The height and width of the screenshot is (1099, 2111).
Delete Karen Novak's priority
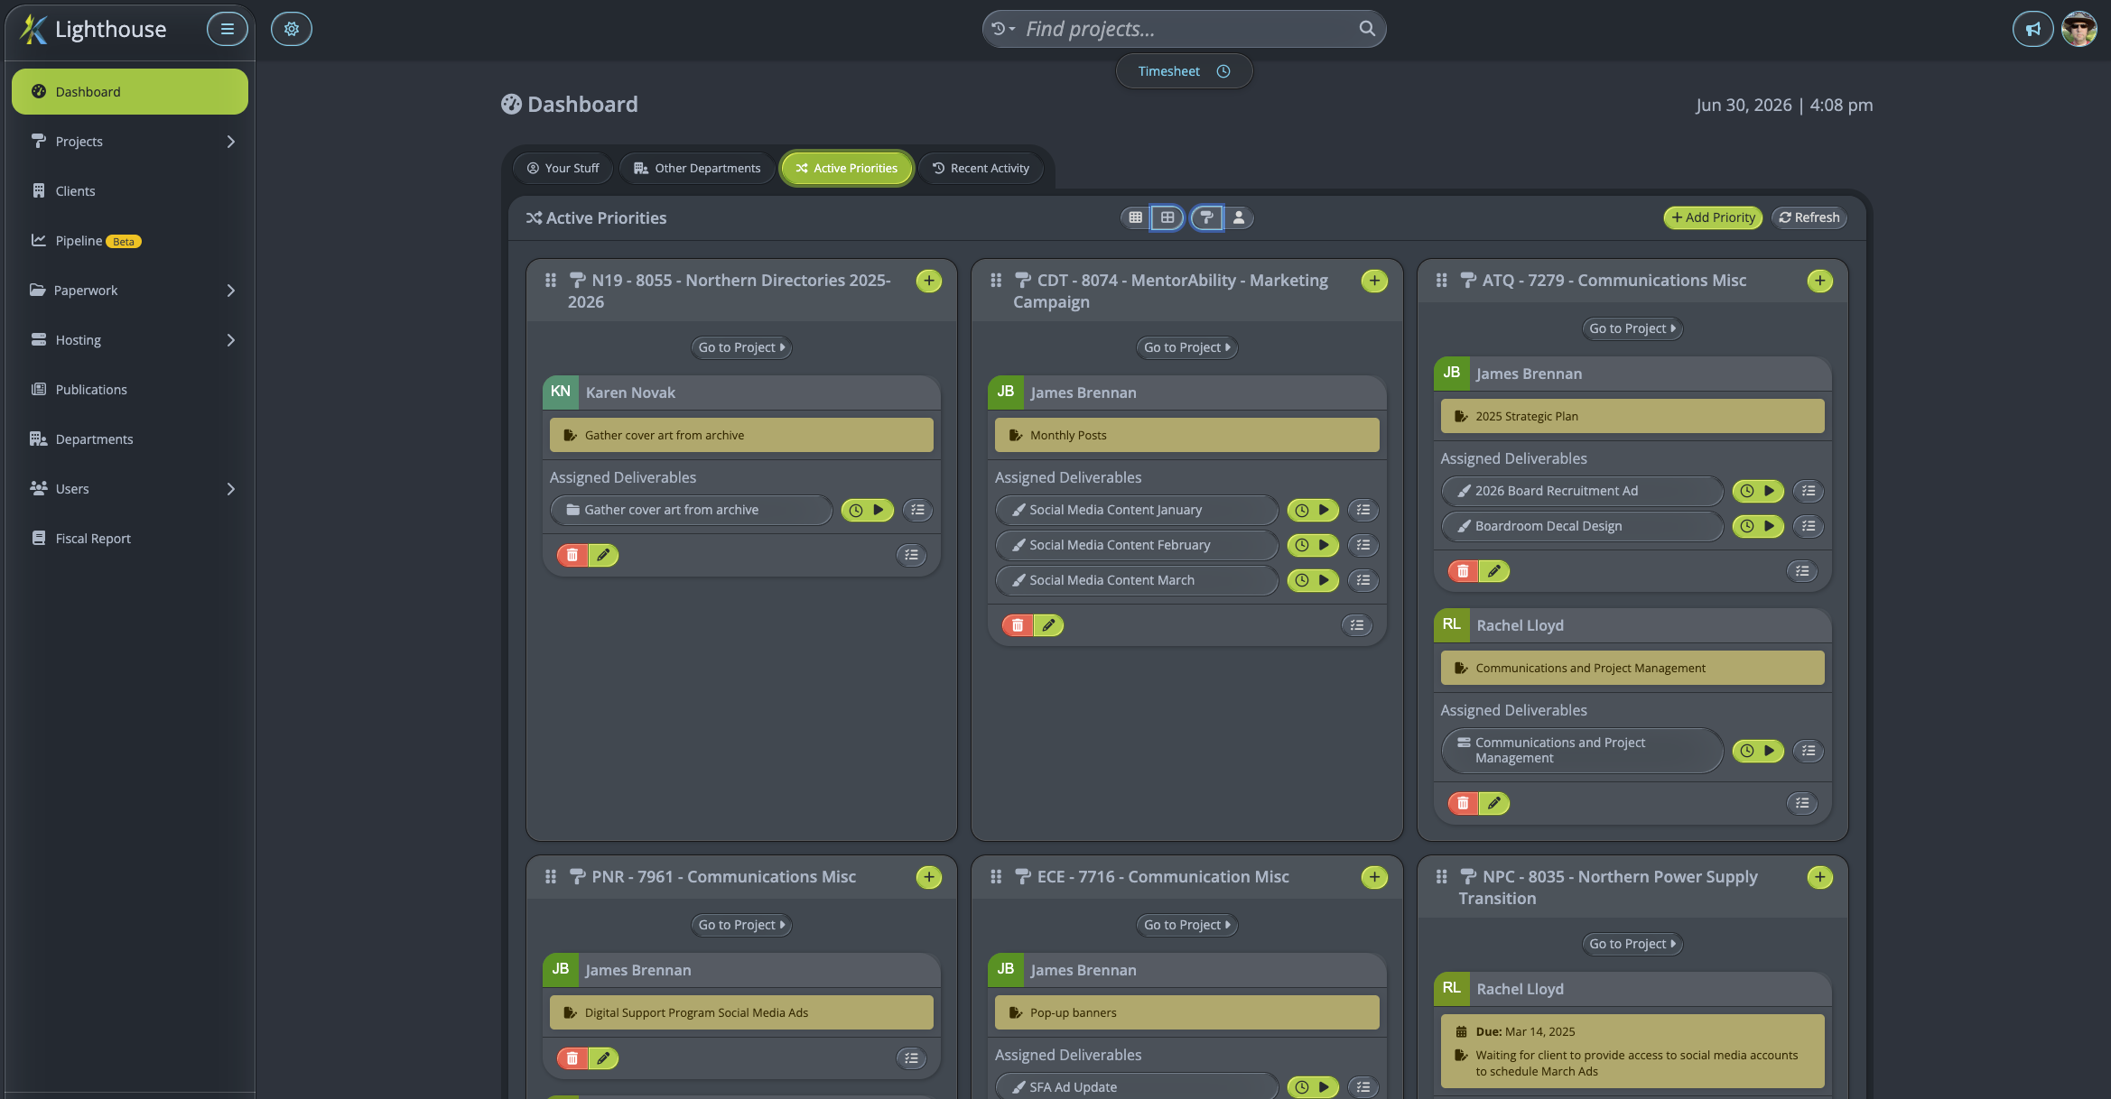[572, 555]
